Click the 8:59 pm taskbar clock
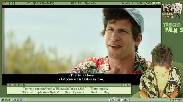The height and width of the screenshot is (102, 183). click(178, 100)
